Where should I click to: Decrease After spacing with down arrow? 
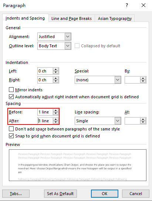pos(56,122)
